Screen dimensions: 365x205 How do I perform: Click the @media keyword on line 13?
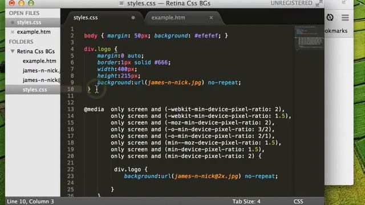pos(94,109)
